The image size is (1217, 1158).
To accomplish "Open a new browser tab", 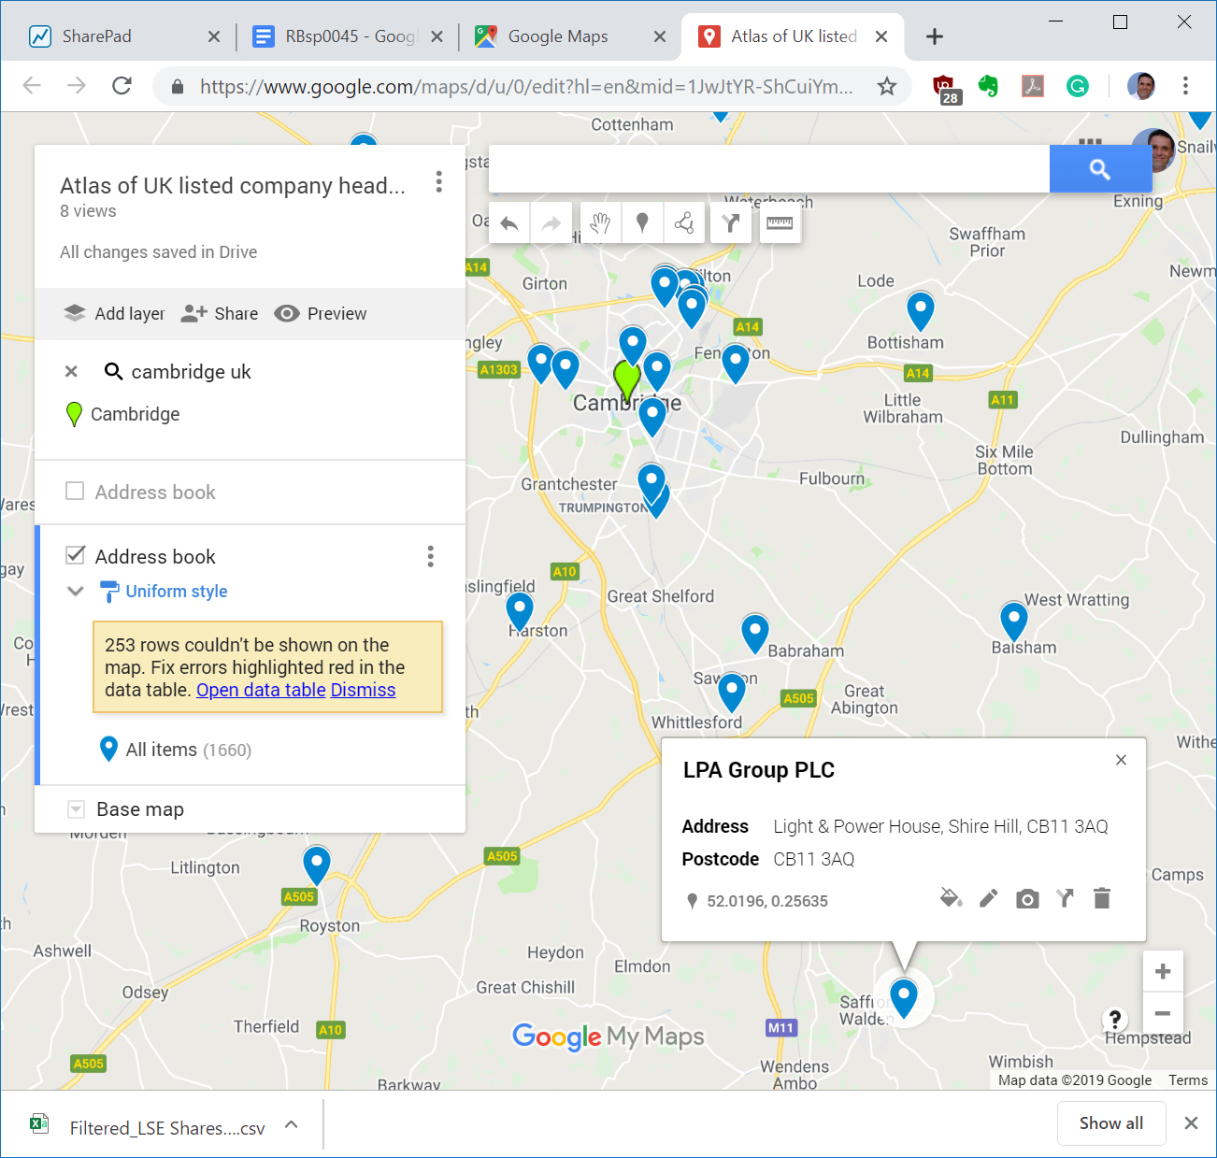I will [934, 36].
